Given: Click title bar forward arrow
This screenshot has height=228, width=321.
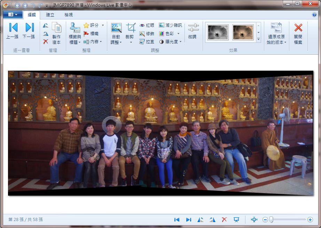Looking at the screenshot, I should pyautogui.click(x=25, y=5).
